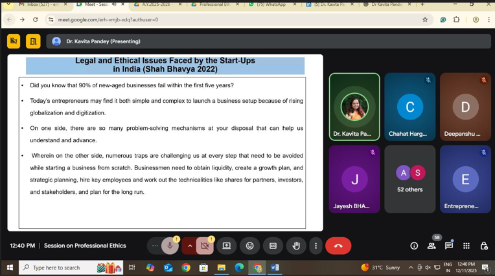Select Dr. Kavita Pandey's video tile
Screen dimensions: 495x276
[354, 107]
